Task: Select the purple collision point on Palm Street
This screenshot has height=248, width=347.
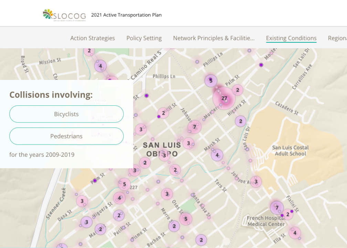Action: 95,180
